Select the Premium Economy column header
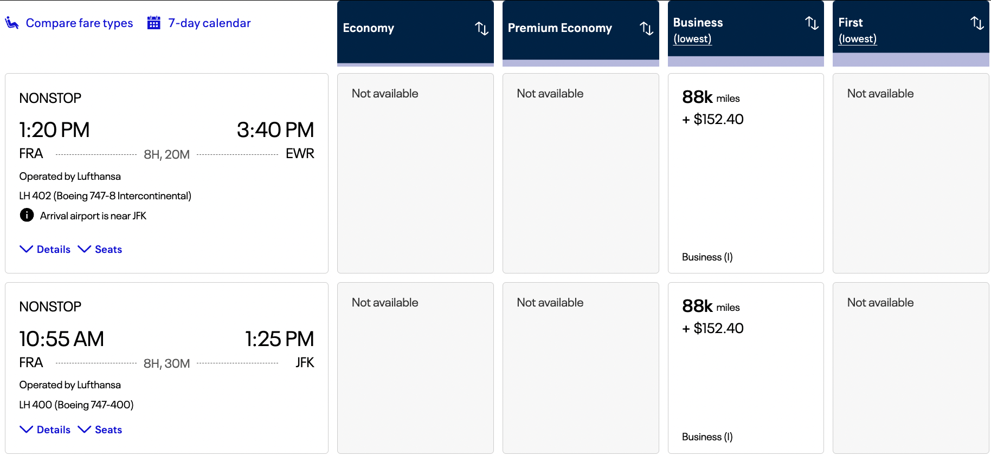The height and width of the screenshot is (456, 991). tap(559, 28)
